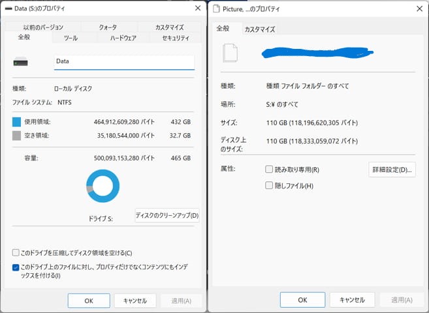Close the Picture properties window
Viewport: 429px width, 313px height.
tap(419, 8)
